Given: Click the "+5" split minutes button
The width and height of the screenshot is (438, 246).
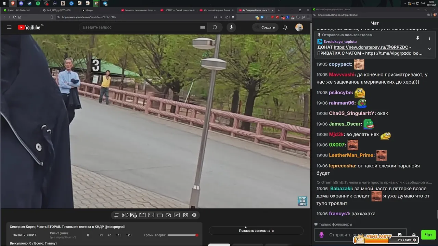Looking at the screenshot, I should 109,235.
